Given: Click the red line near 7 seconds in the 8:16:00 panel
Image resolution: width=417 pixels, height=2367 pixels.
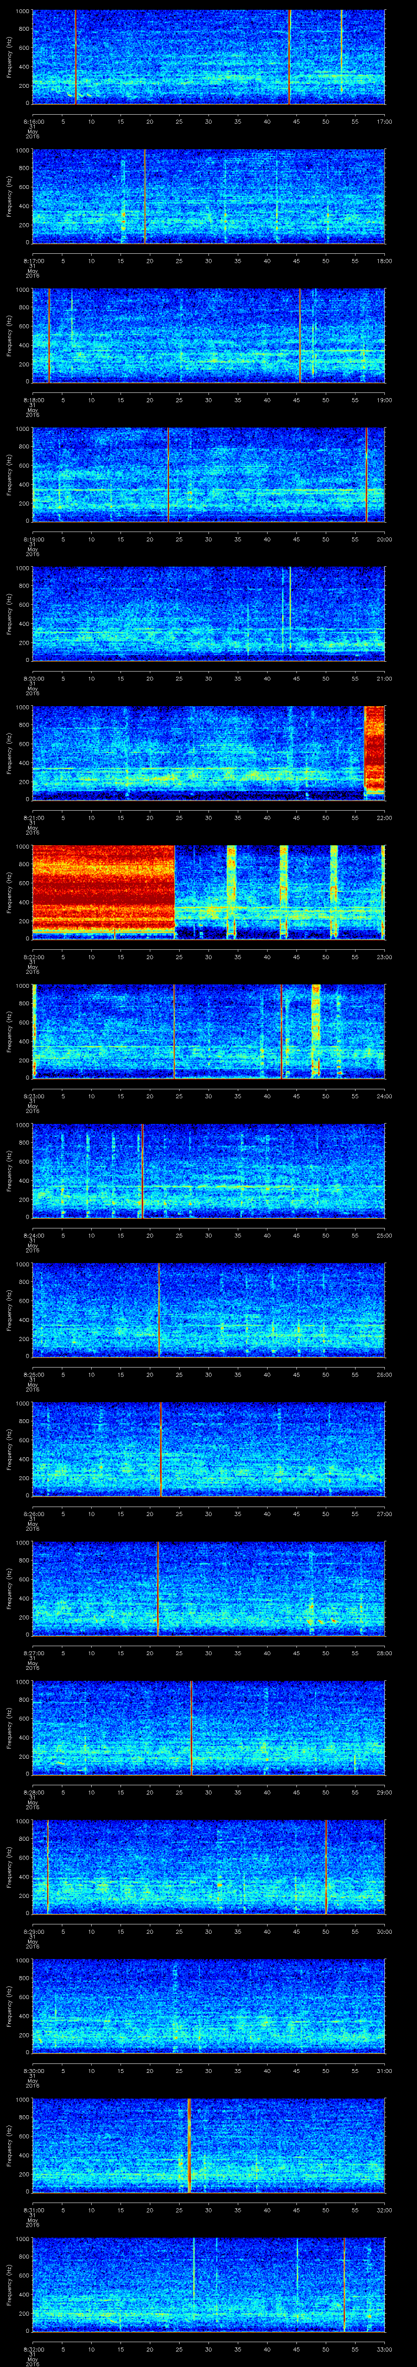Looking at the screenshot, I should point(75,57).
